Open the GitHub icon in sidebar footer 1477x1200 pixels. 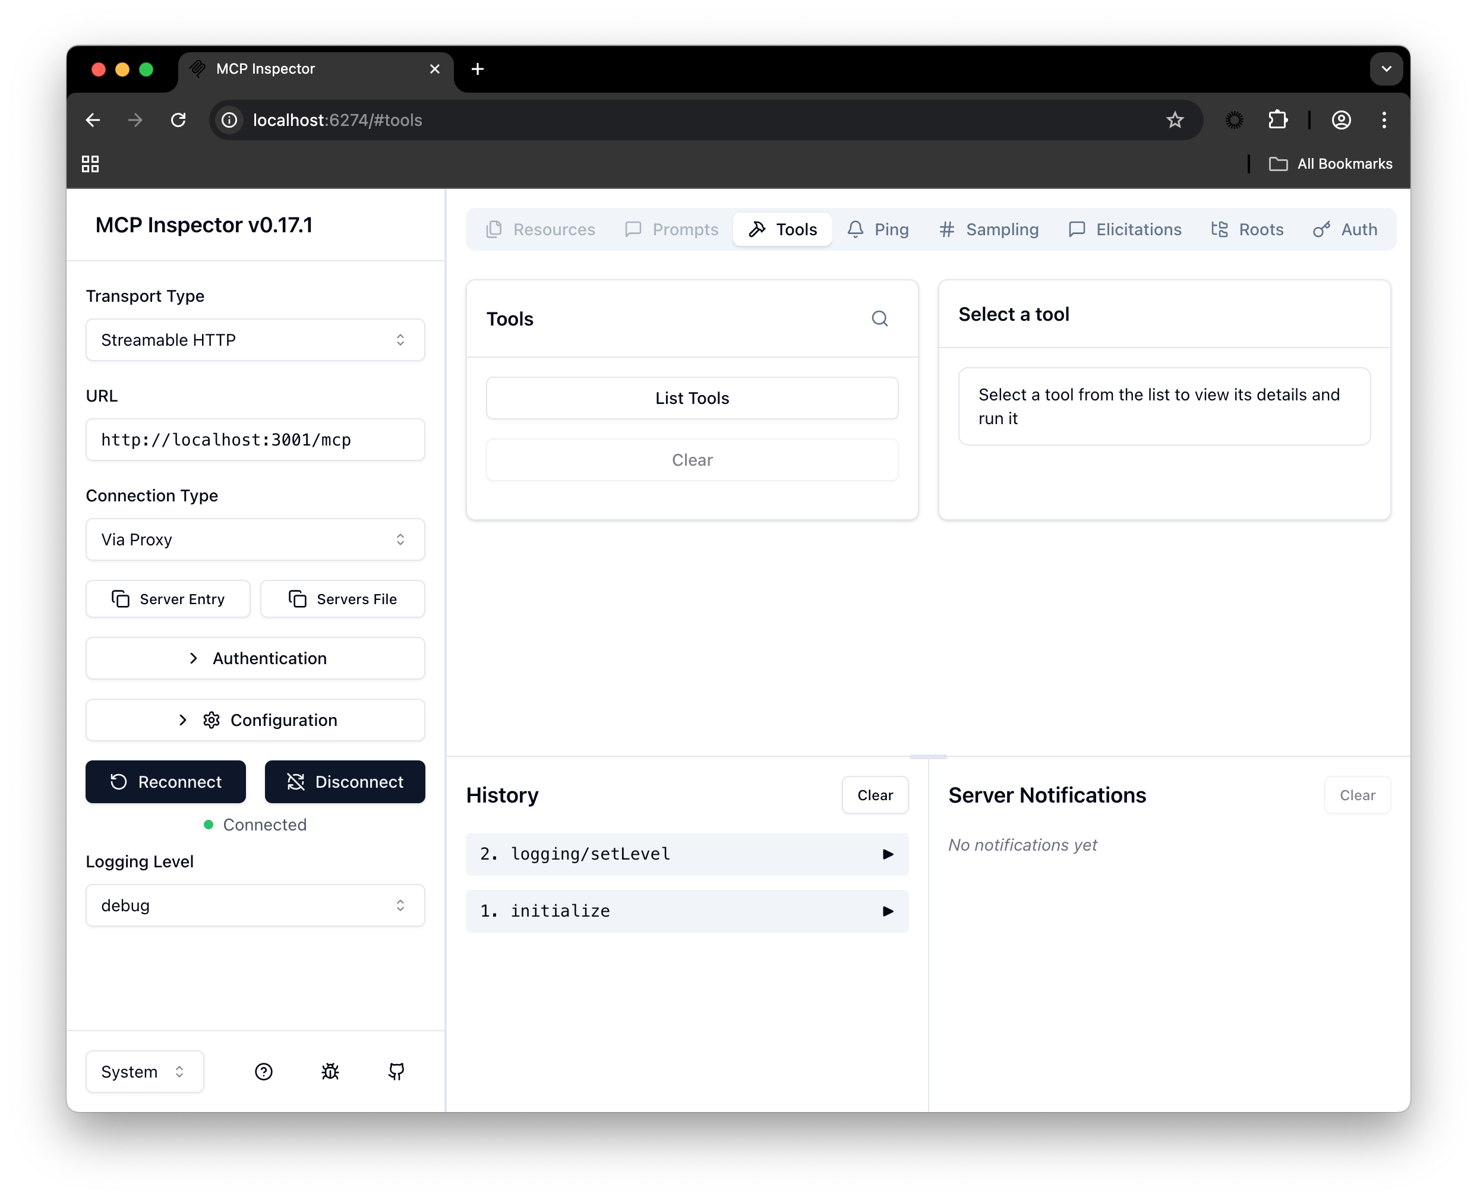[397, 1072]
